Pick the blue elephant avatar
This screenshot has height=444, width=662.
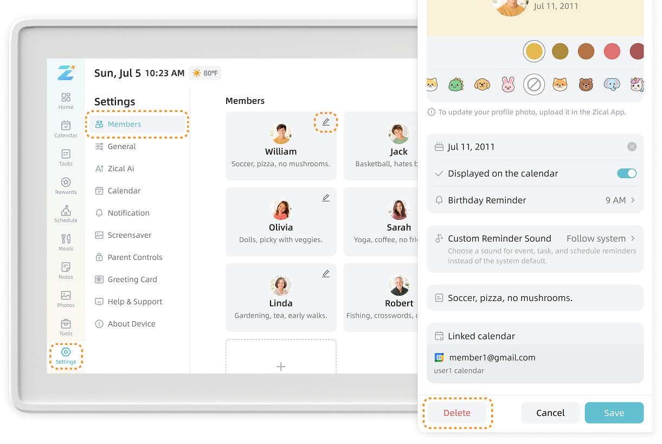[x=612, y=84]
